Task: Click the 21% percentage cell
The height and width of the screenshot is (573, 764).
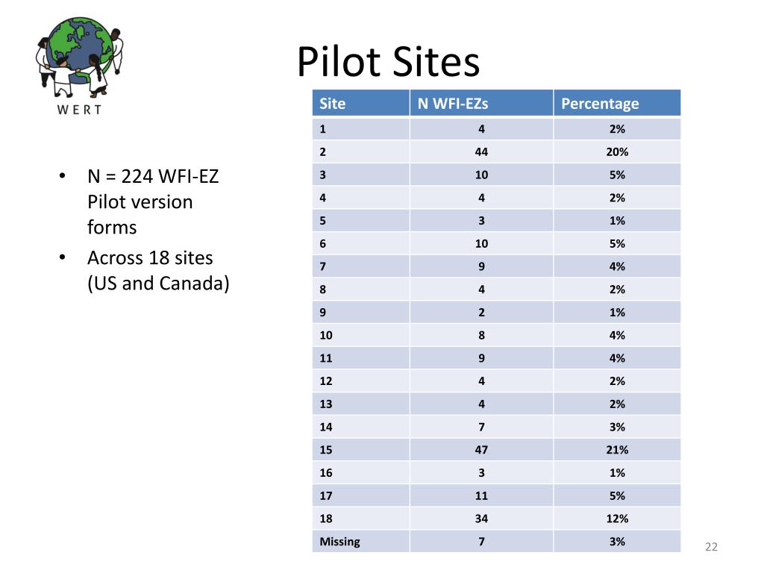Action: click(617, 450)
